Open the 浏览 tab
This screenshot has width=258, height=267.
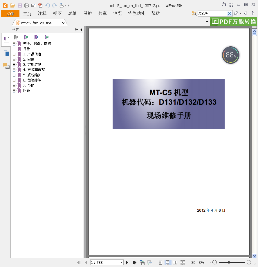tap(118, 13)
